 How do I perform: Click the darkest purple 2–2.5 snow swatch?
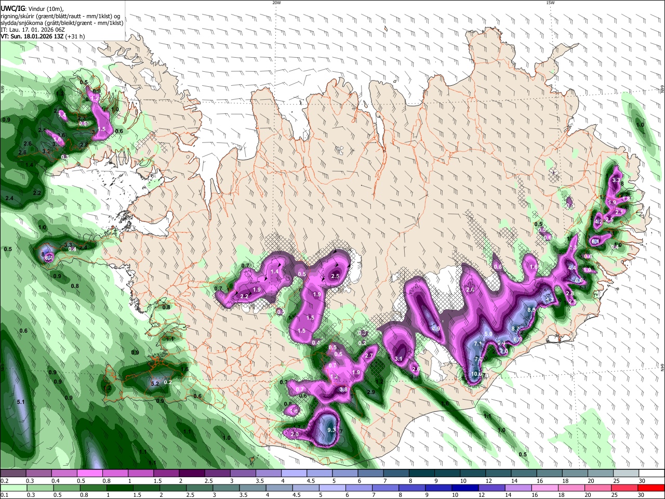(x=192, y=474)
